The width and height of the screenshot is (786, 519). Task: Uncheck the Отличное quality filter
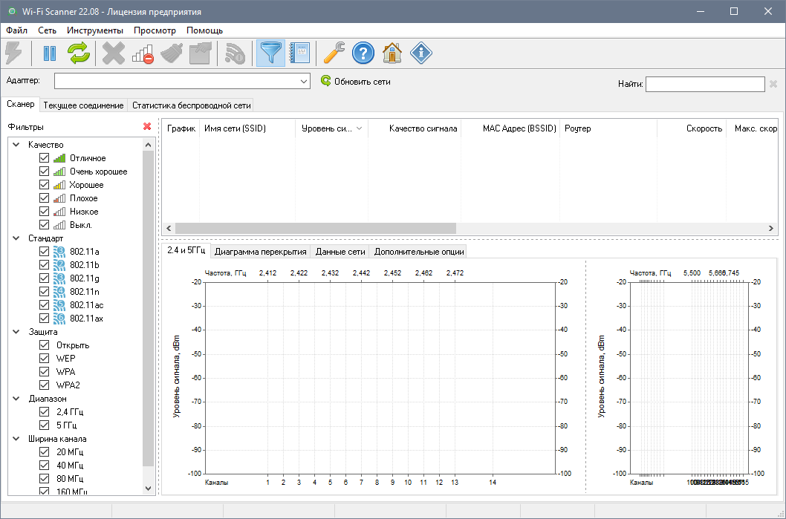44,158
